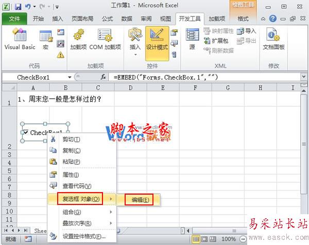Viewport: 309px width, 245px height.
Task: Click the Save icon in quick access toolbar
Action: click(x=18, y=7)
